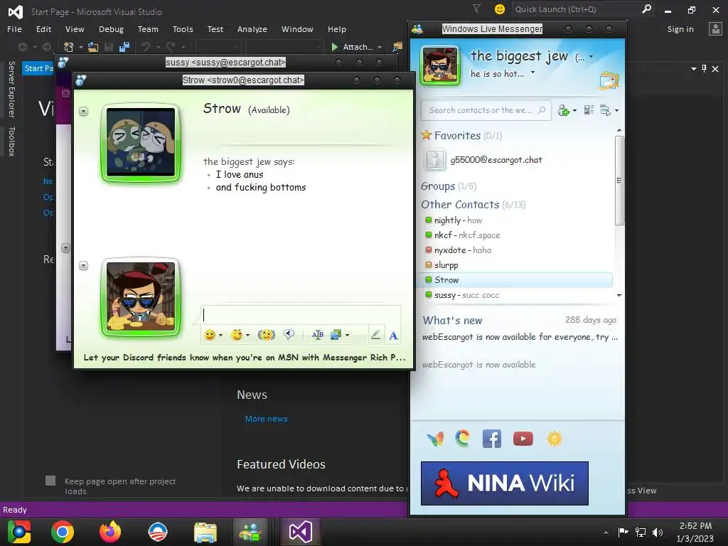Open dropdown arrow next to show menu icon
The image size is (728, 546).
coord(616,110)
